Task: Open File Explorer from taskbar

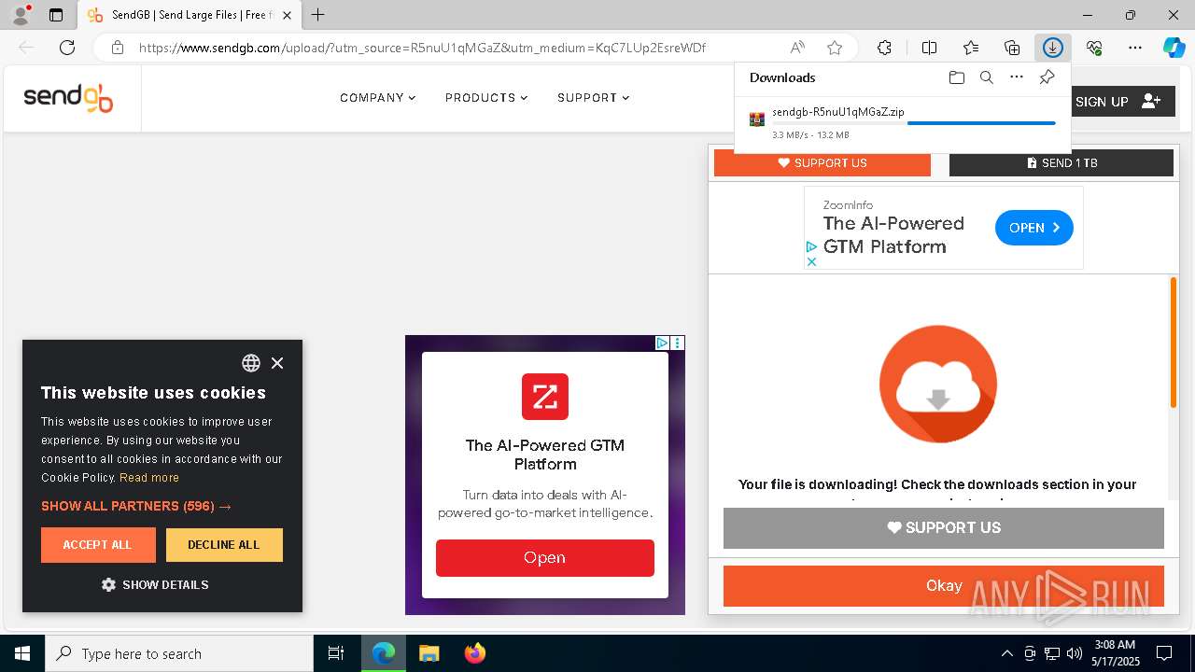Action: pyautogui.click(x=429, y=653)
